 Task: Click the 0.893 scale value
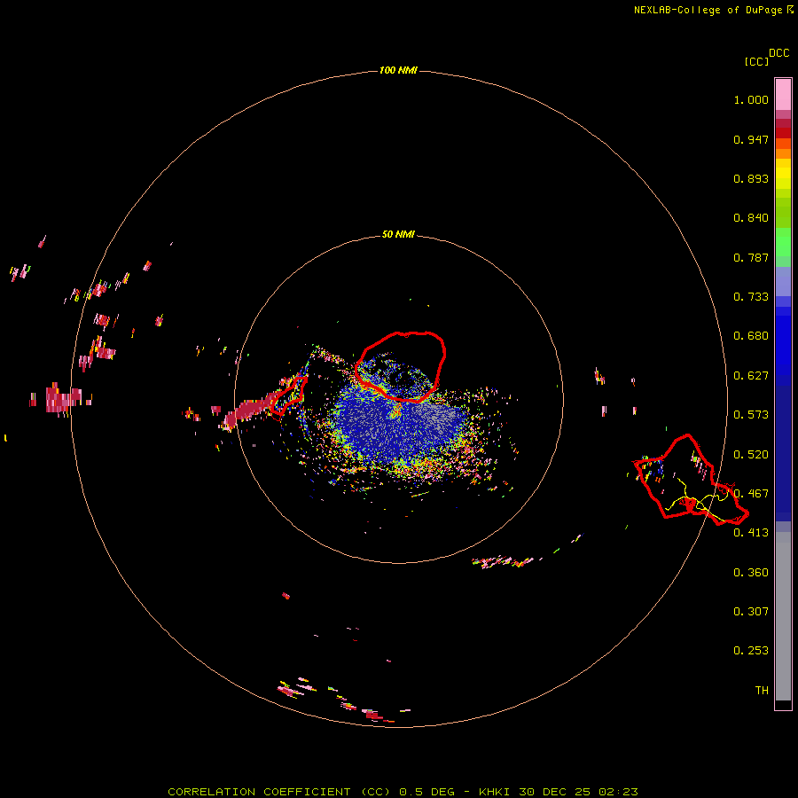tap(751, 178)
